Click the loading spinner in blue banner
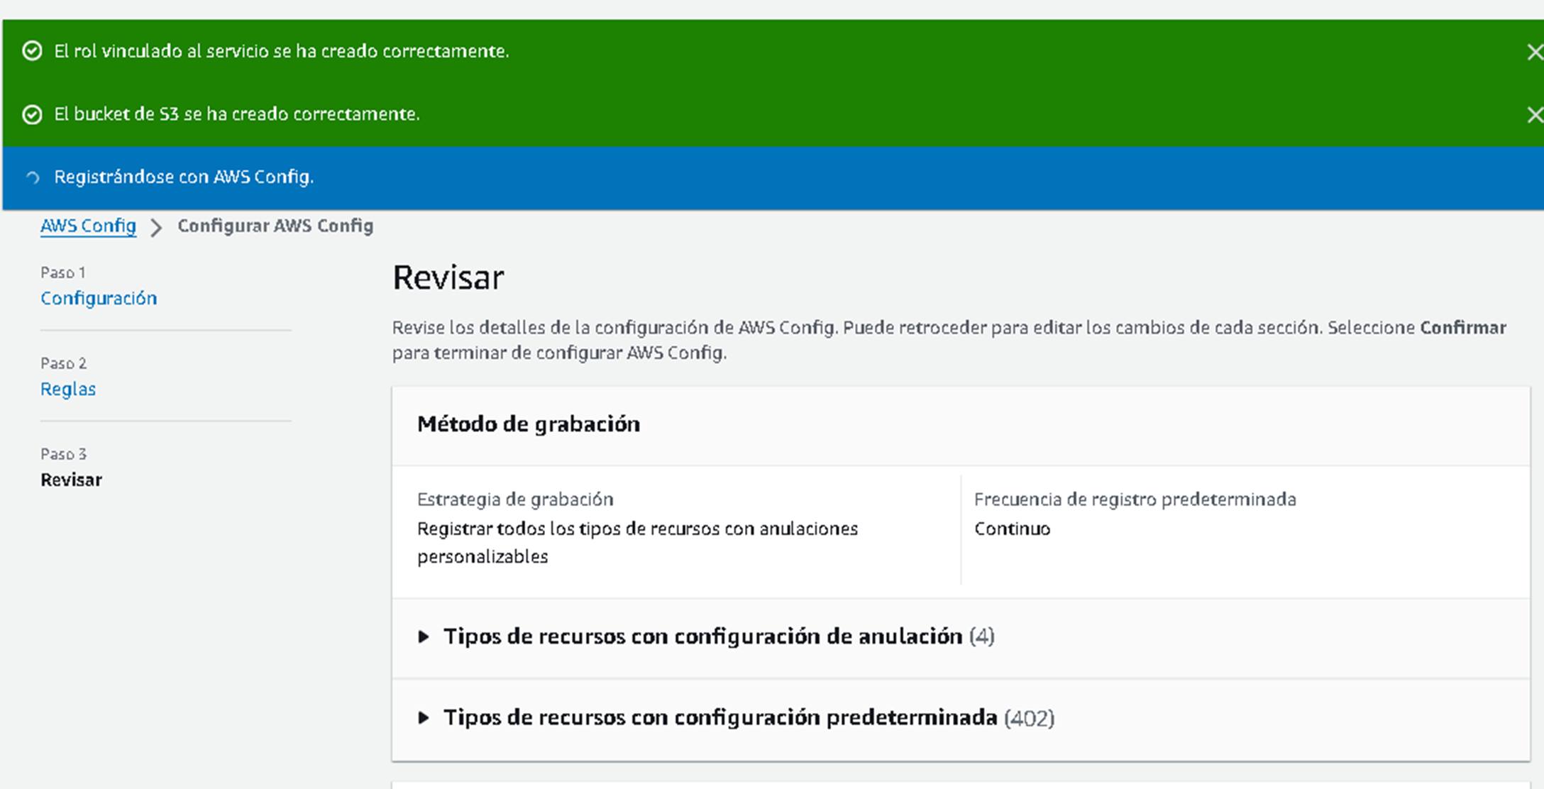 coord(33,177)
